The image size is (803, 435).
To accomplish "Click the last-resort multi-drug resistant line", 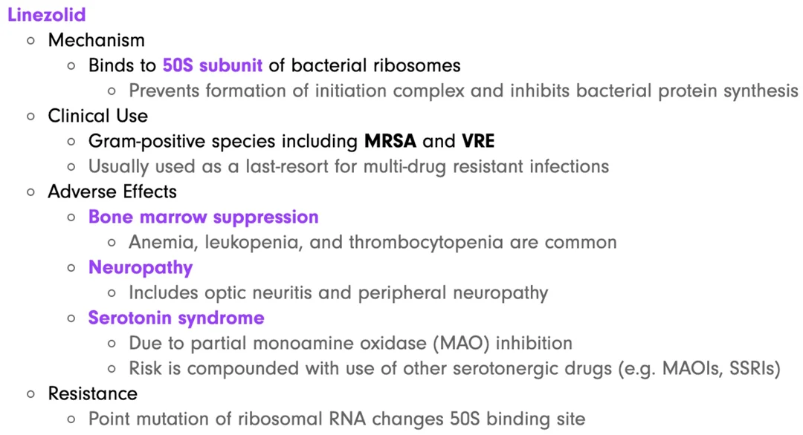I will pyautogui.click(x=348, y=166).
